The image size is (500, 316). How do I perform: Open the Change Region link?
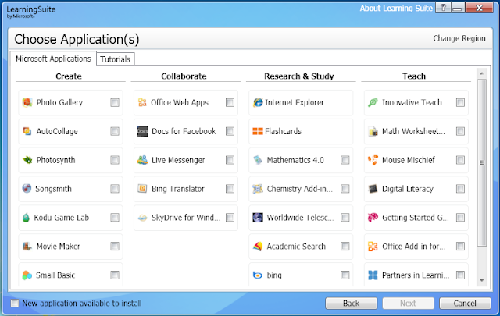point(460,37)
